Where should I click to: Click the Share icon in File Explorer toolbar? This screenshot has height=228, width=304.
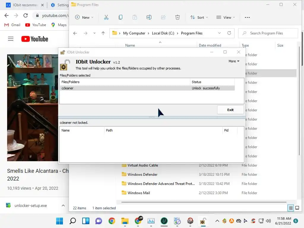tap(163, 18)
